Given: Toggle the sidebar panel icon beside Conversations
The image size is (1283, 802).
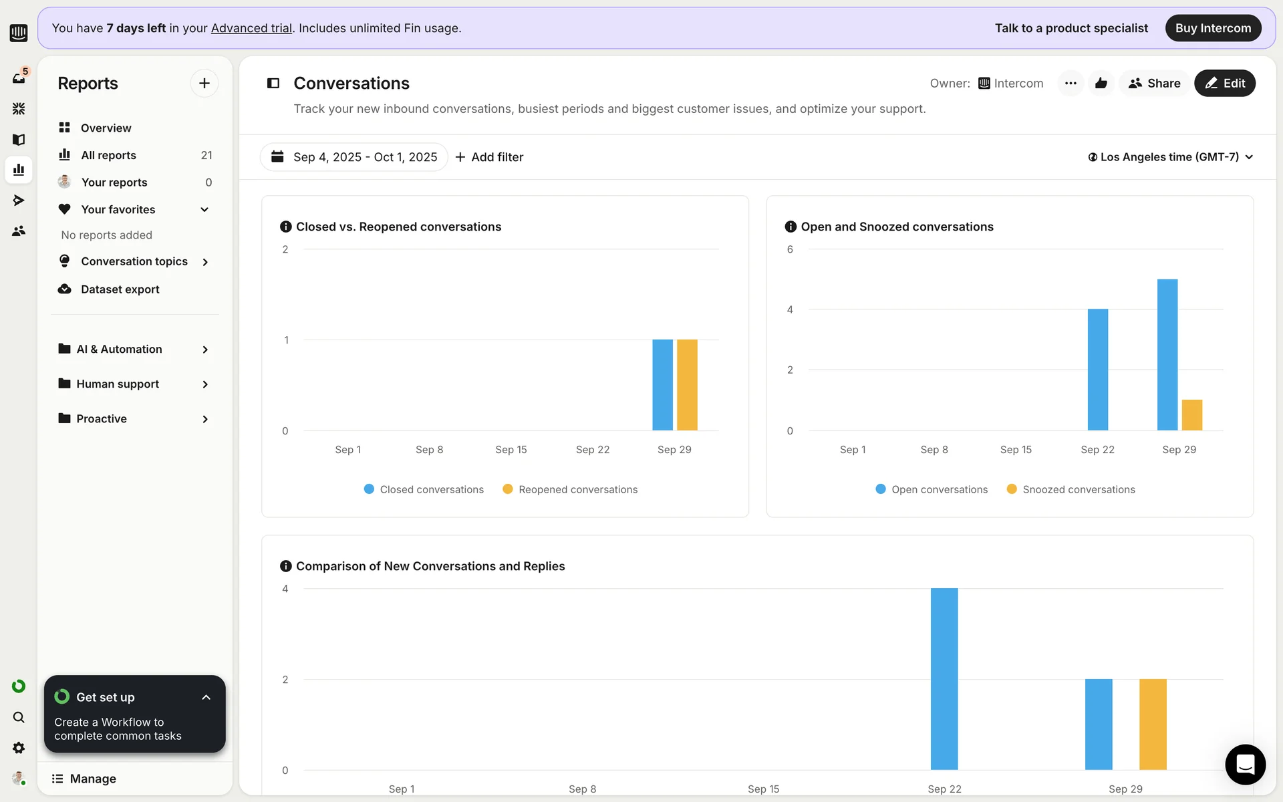Looking at the screenshot, I should pyautogui.click(x=273, y=83).
